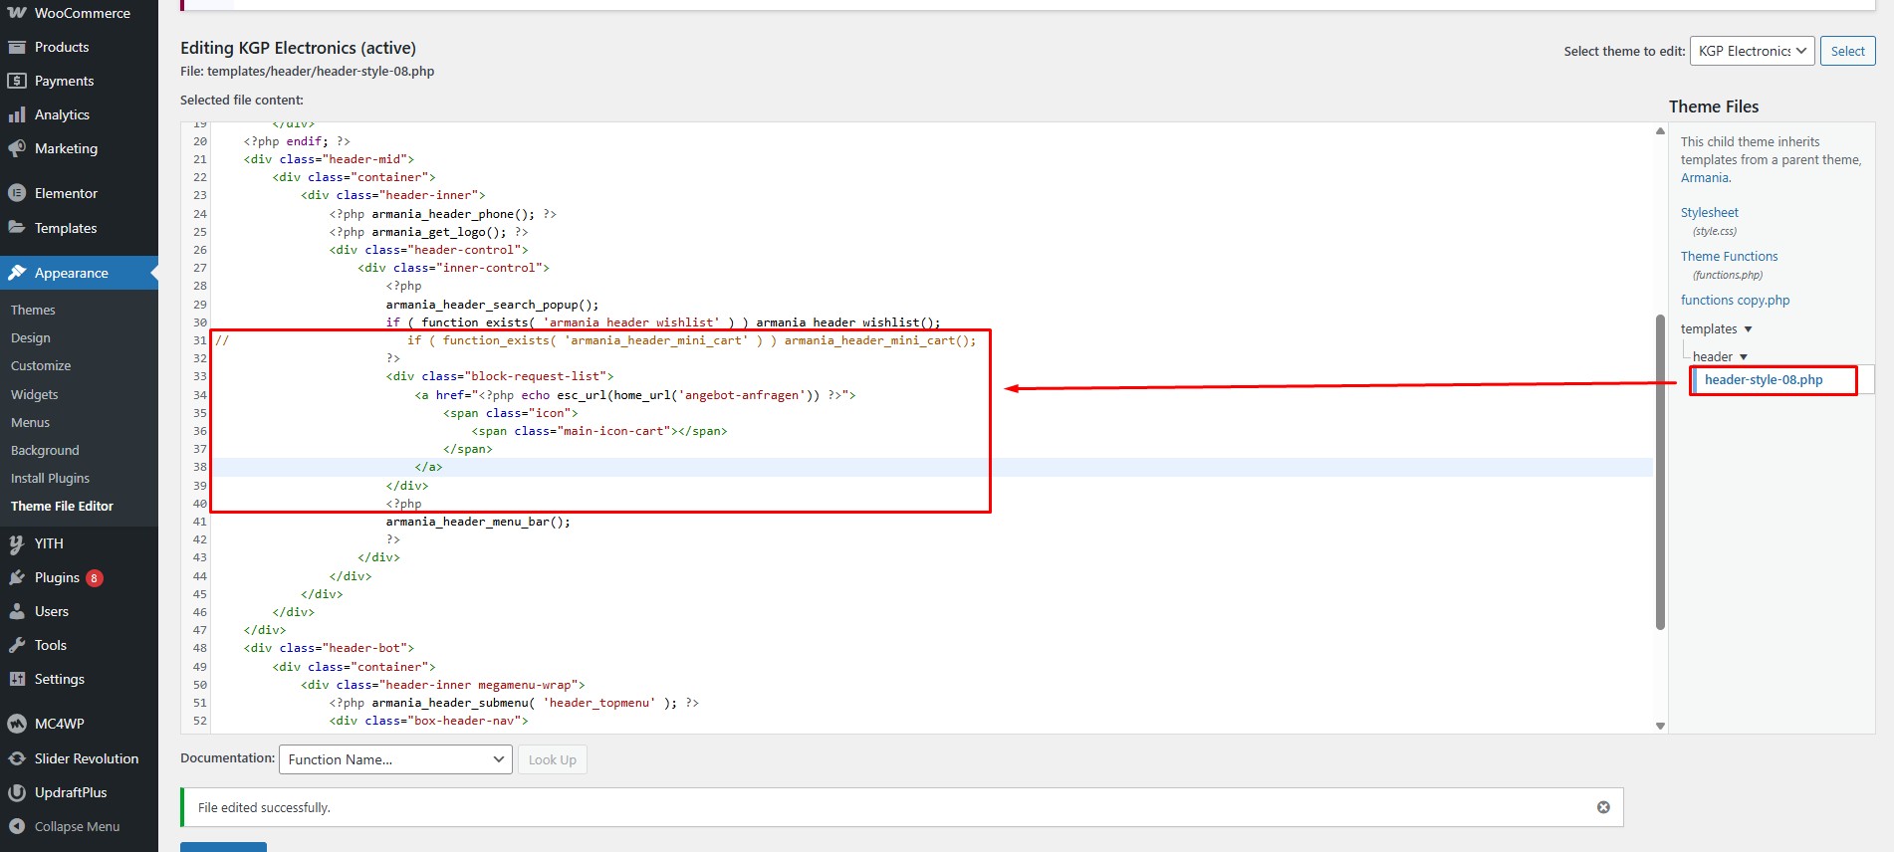The height and width of the screenshot is (852, 1894).
Task: Click the code editor scroll up arrow
Action: point(1660,131)
